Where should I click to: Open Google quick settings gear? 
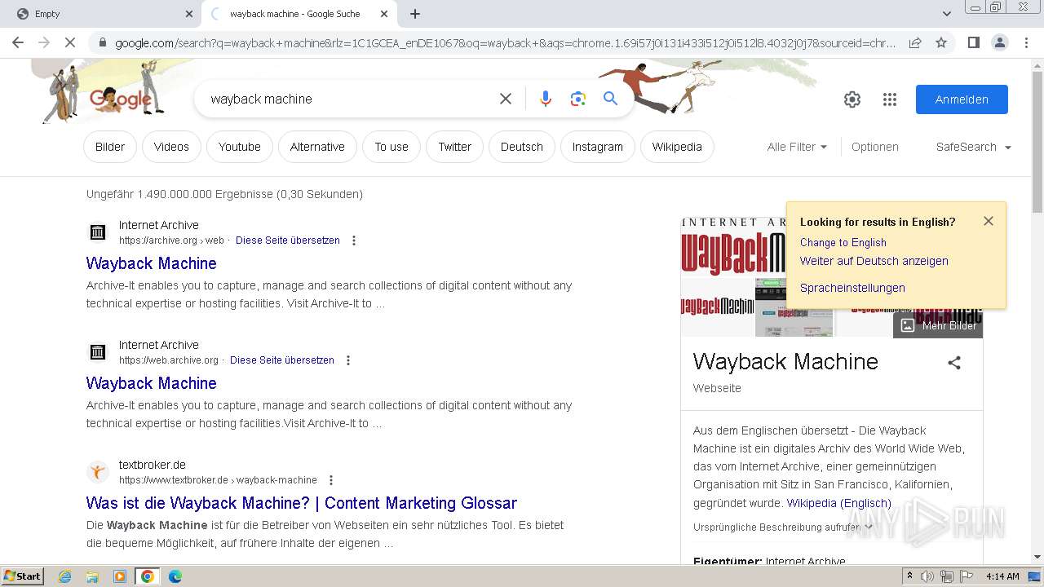coord(852,99)
